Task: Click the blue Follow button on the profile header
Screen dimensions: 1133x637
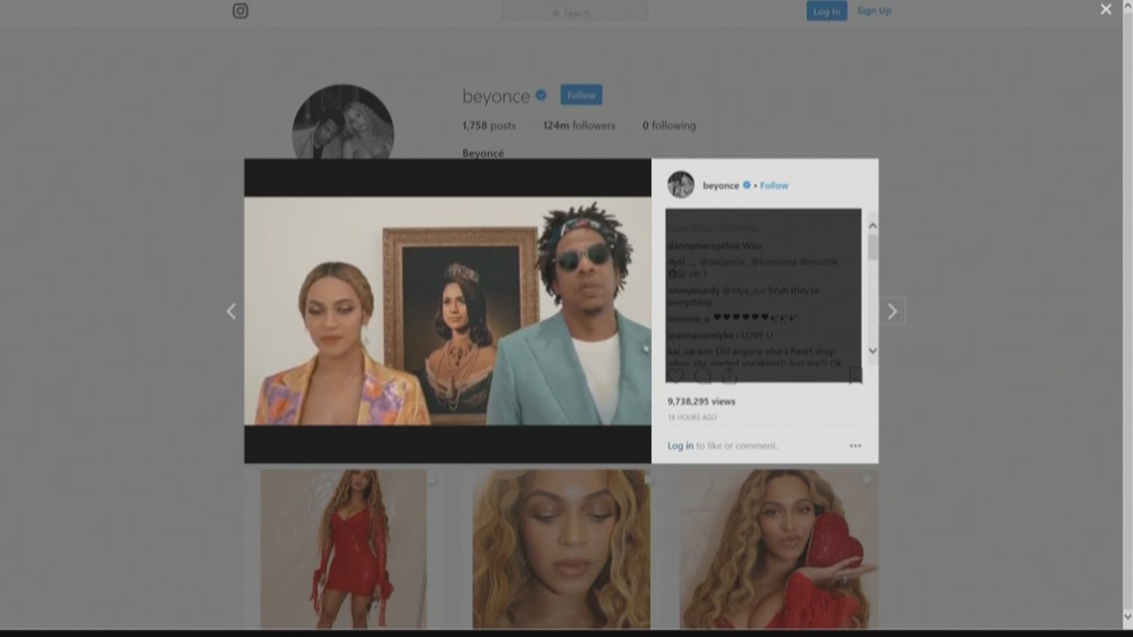Action: pyautogui.click(x=581, y=95)
